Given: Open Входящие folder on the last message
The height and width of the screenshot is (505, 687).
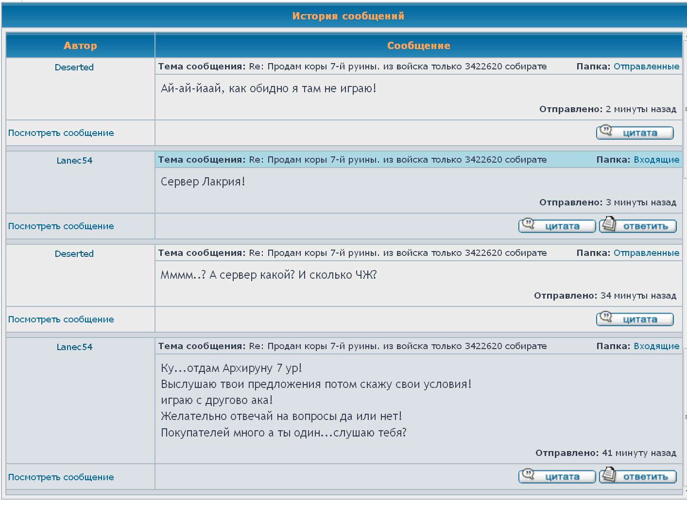Looking at the screenshot, I should point(656,346).
